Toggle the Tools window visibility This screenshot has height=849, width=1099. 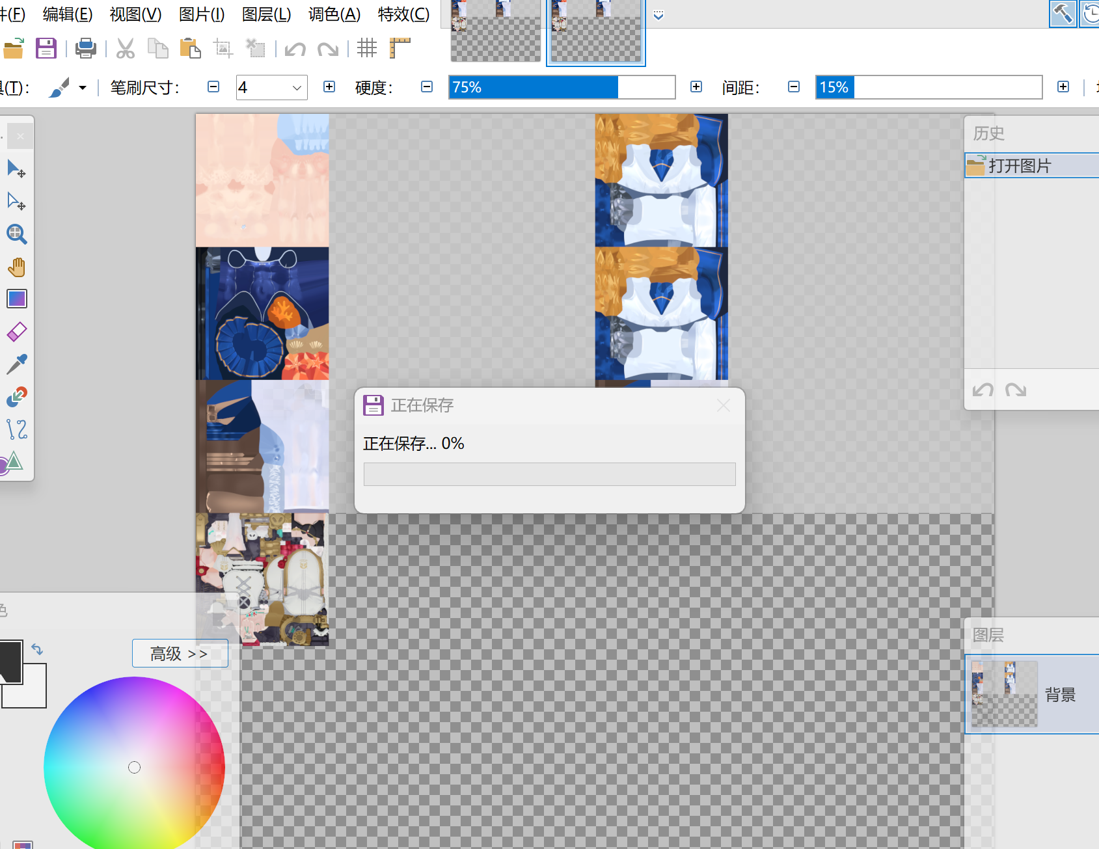pos(1063,14)
